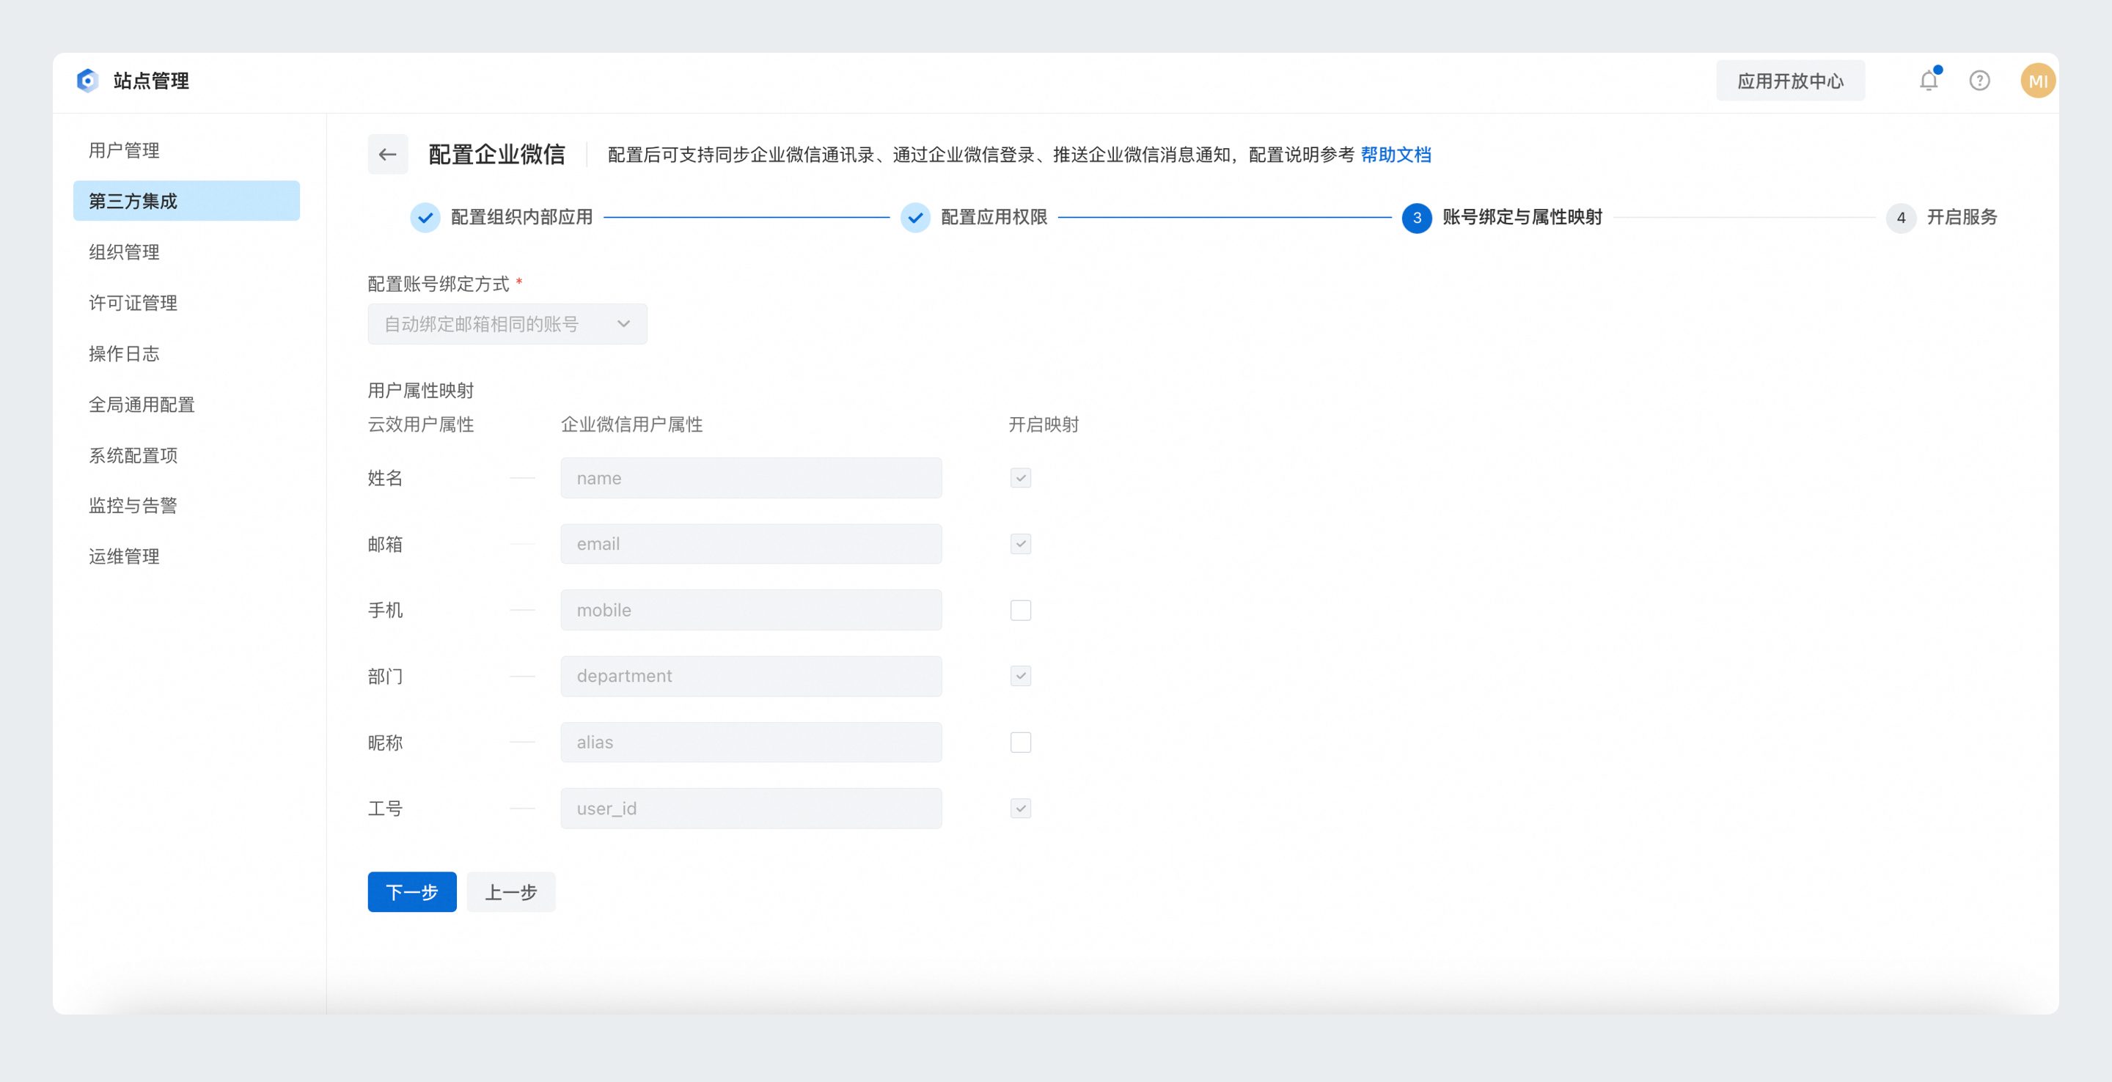Click the 配置应用权限 step label
The width and height of the screenshot is (2112, 1082).
pyautogui.click(x=994, y=217)
